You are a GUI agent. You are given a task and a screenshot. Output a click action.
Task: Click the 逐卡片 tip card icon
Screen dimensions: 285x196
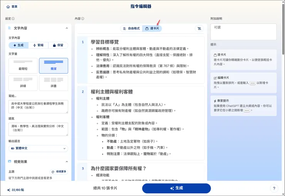point(215,55)
